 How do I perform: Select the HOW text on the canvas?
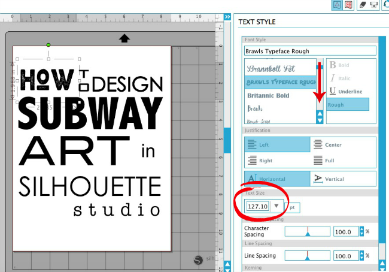coord(47,80)
